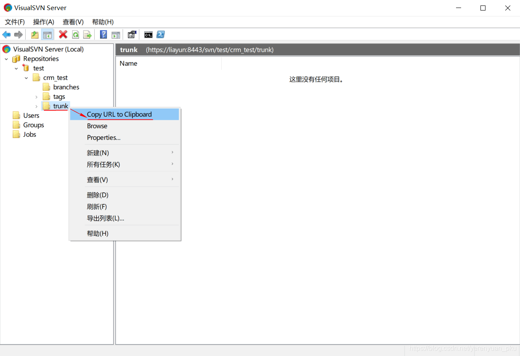The height and width of the screenshot is (356, 520).
Task: Click the tags folder icon
Action: click(47, 97)
